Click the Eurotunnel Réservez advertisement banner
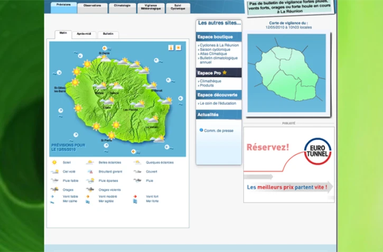The width and height of the screenshot is (383, 252). 289,164
